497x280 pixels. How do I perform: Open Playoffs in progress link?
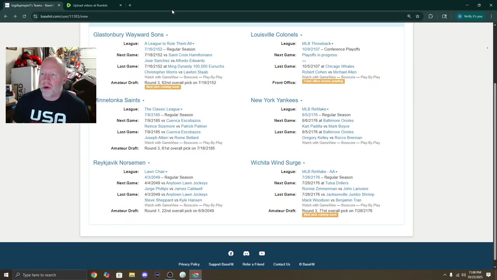[x=320, y=55]
